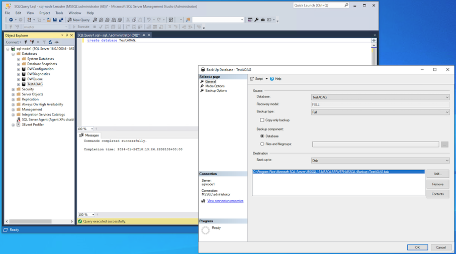Click the Toolbox icon in the toolbar
Image resolution: width=456 pixels, height=254 pixels.
[x=262, y=20]
